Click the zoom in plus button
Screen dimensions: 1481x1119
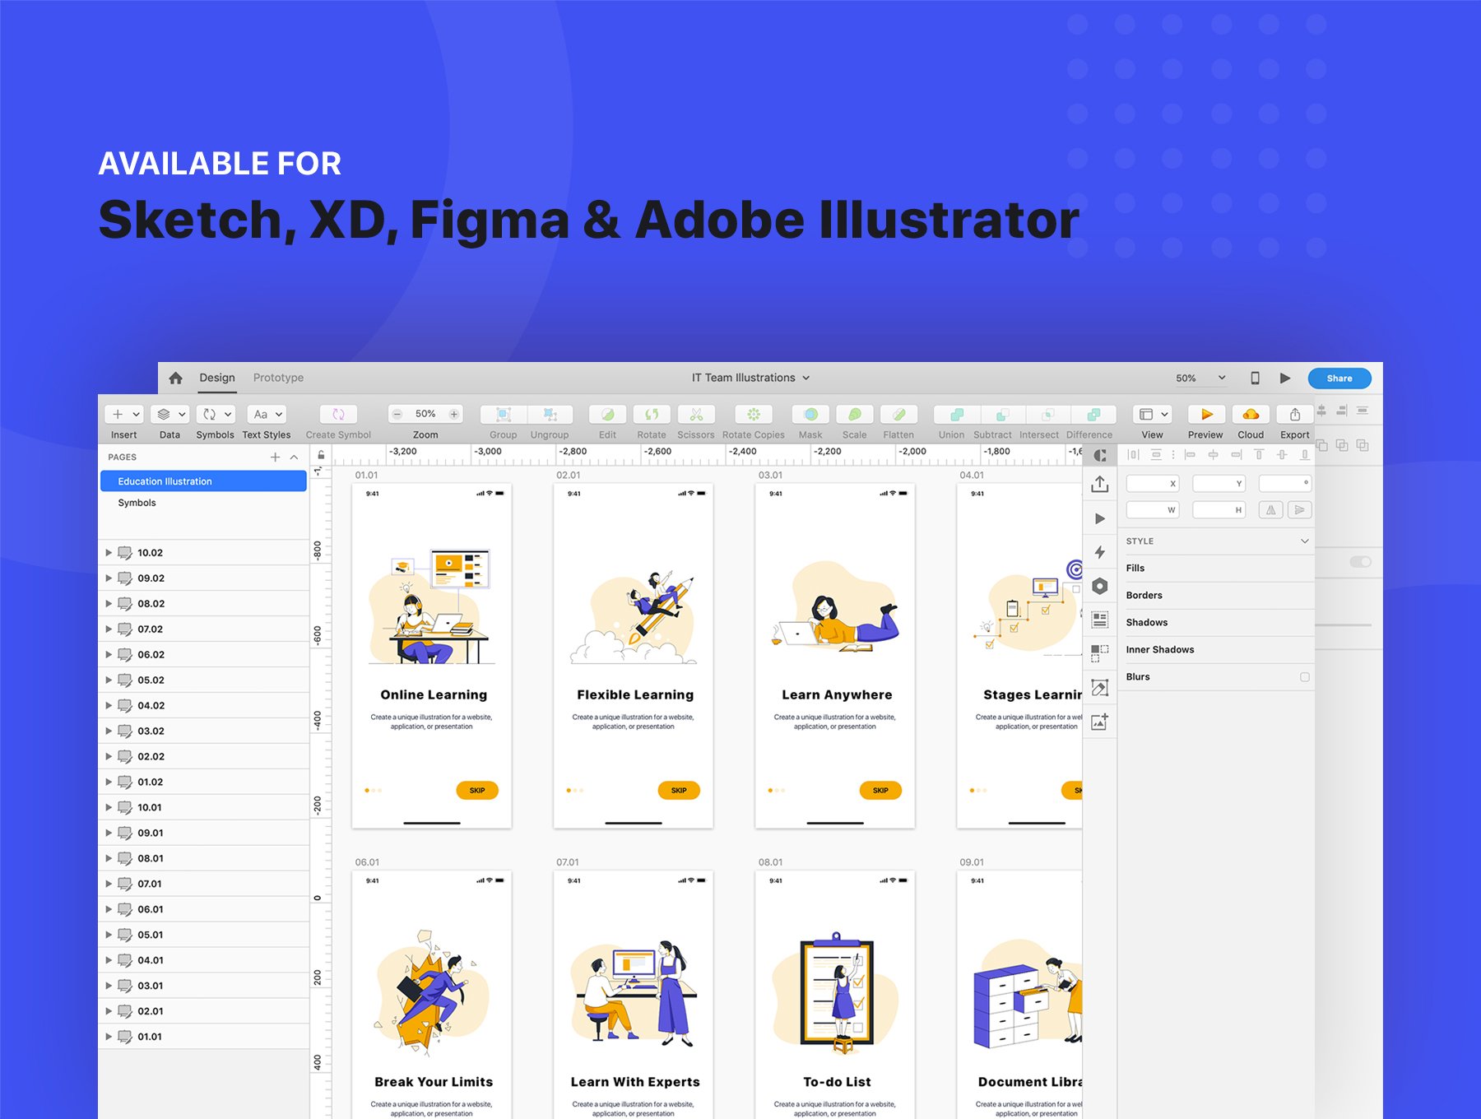pos(454,414)
